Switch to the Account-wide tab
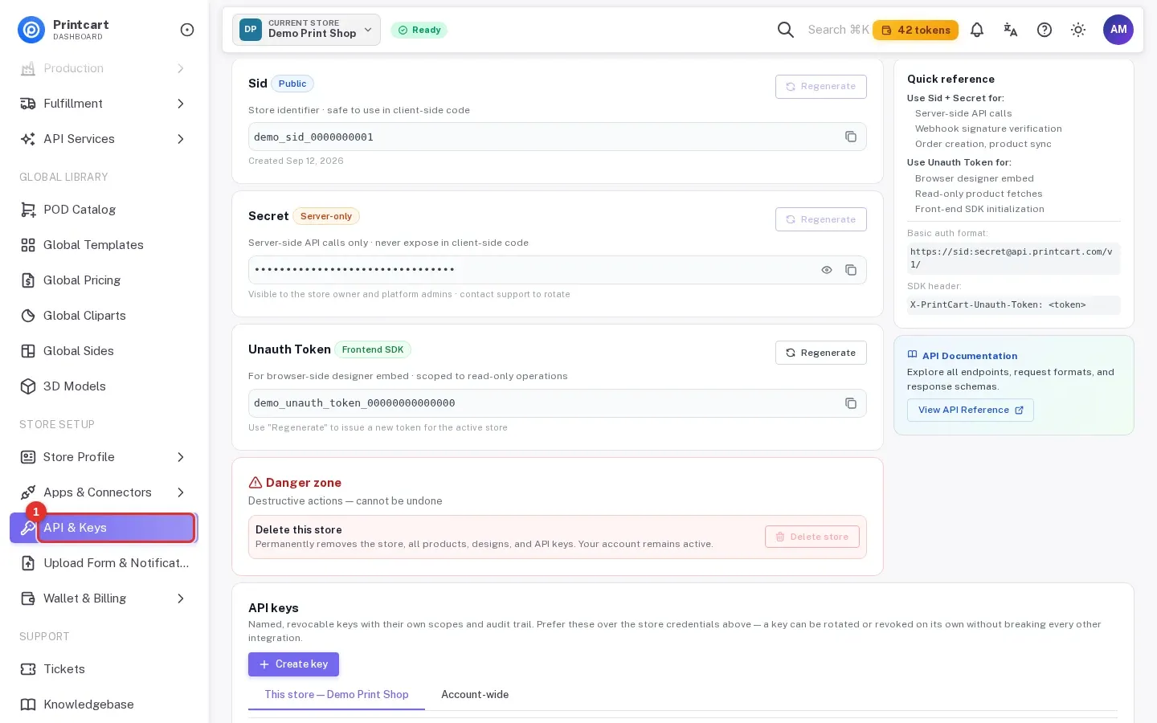The image size is (1157, 723). 475,695
